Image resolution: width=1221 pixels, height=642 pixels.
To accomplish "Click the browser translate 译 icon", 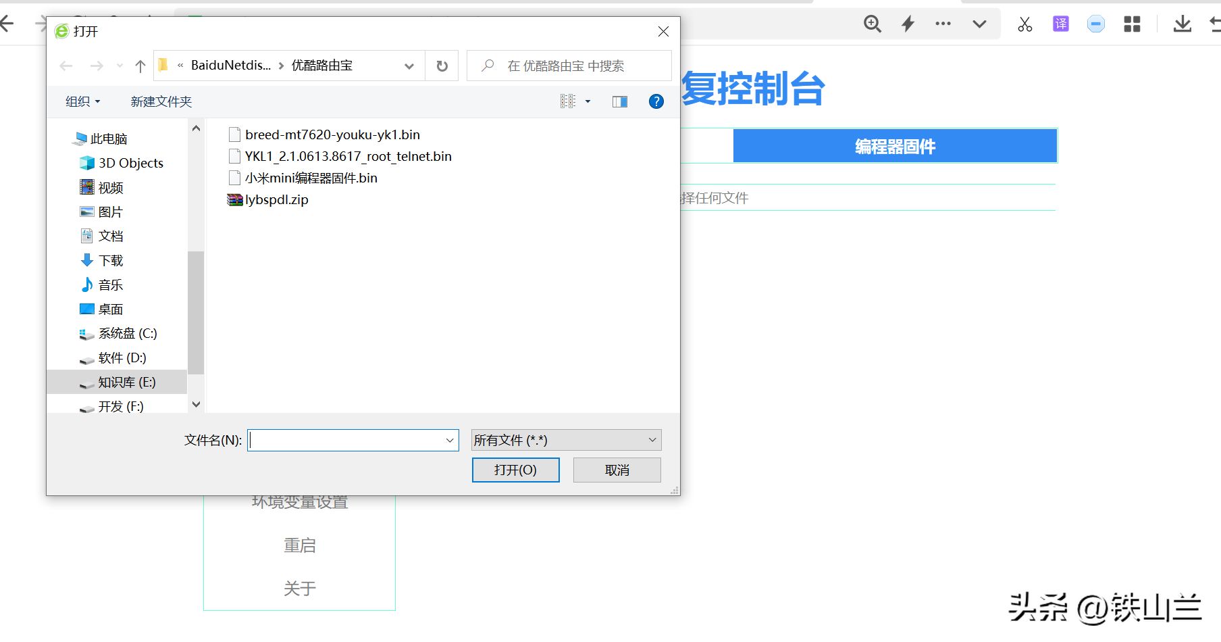I will 1061,24.
